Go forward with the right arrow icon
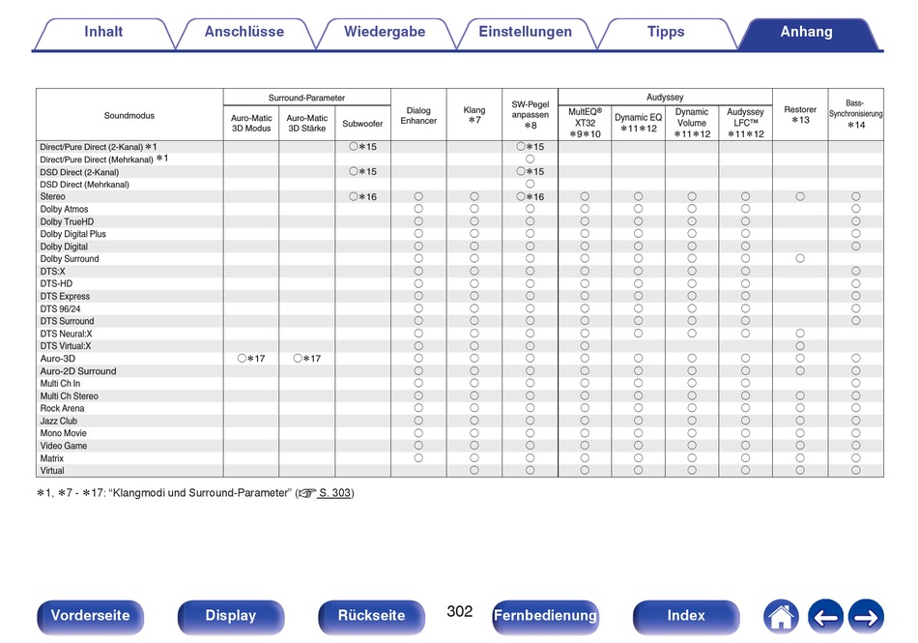 coord(866,617)
